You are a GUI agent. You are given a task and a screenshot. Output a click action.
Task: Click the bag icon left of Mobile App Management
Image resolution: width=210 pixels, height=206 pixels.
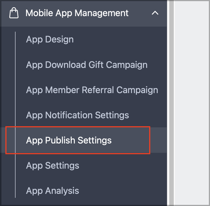pos(14,13)
